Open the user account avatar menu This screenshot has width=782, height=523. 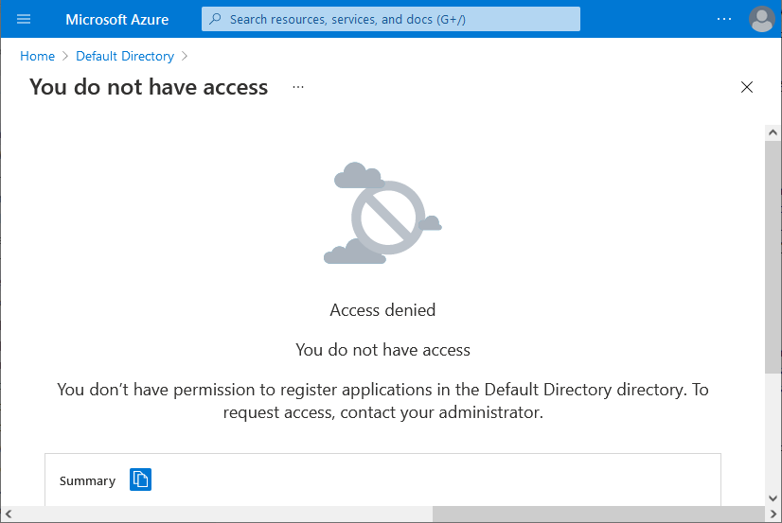pos(761,19)
